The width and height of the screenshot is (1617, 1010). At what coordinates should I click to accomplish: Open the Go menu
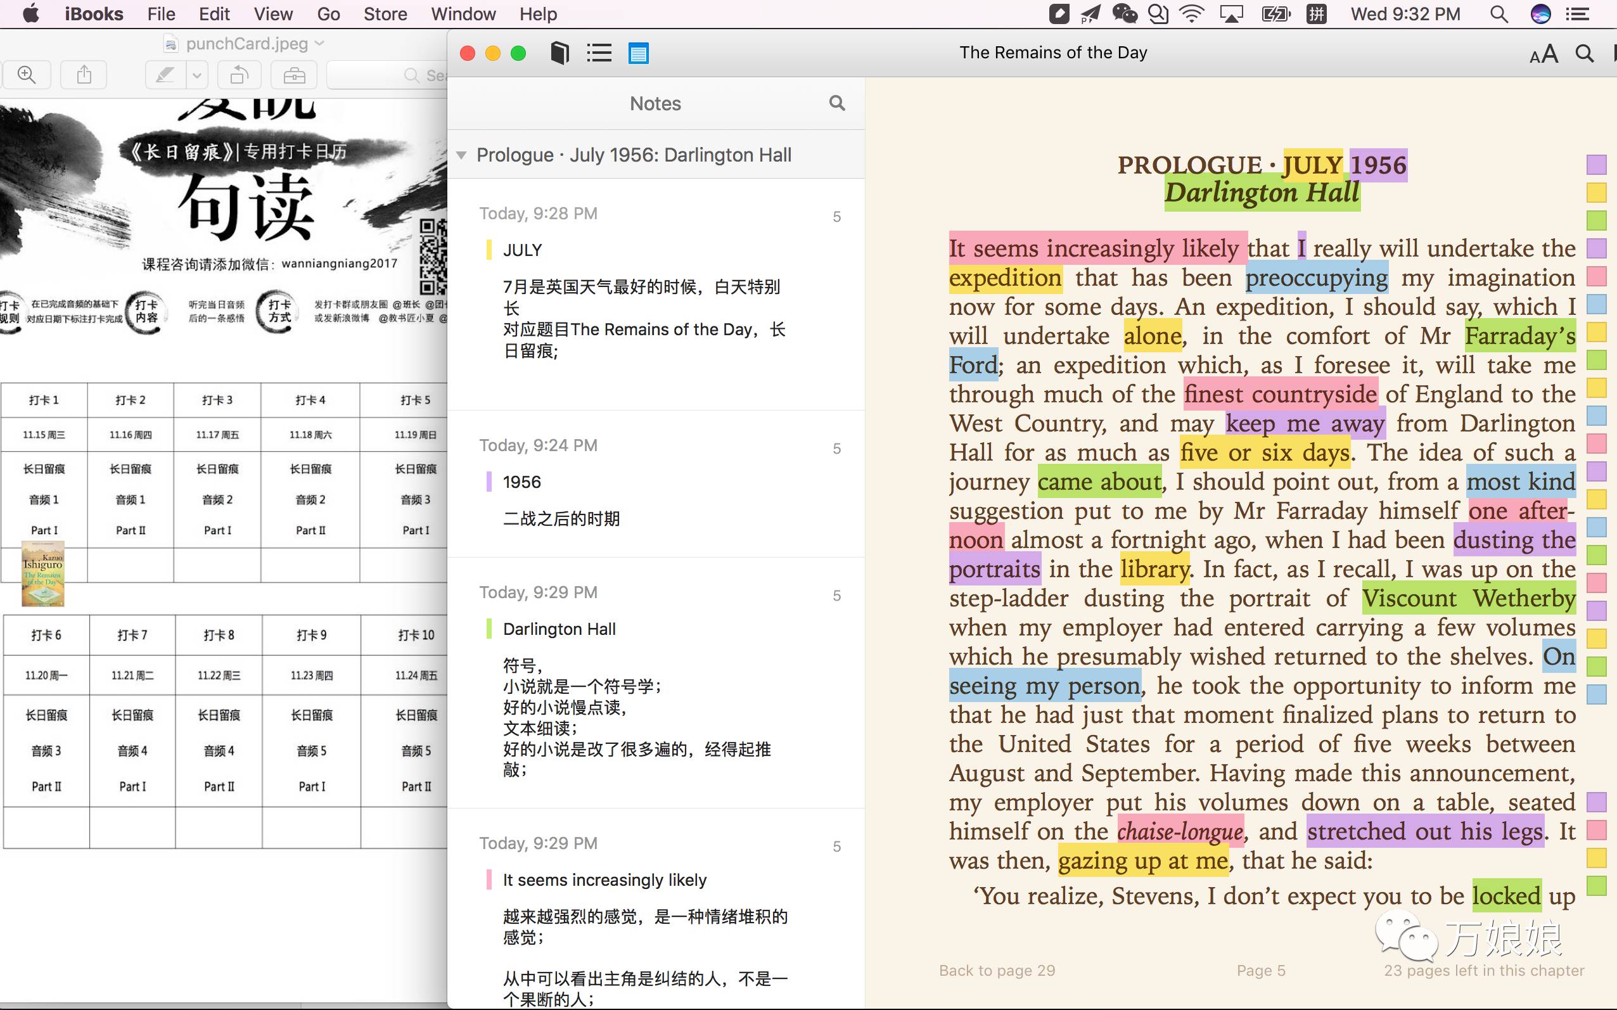pyautogui.click(x=328, y=14)
